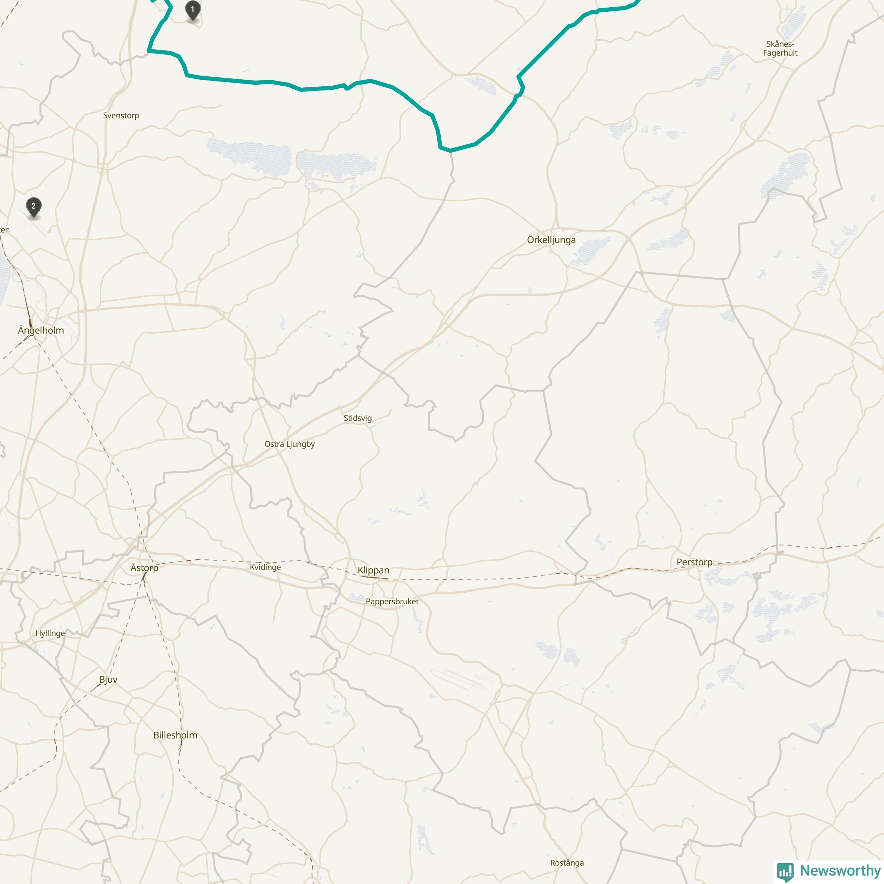
Task: Click the Östra Ljungby place label
Action: click(x=290, y=444)
